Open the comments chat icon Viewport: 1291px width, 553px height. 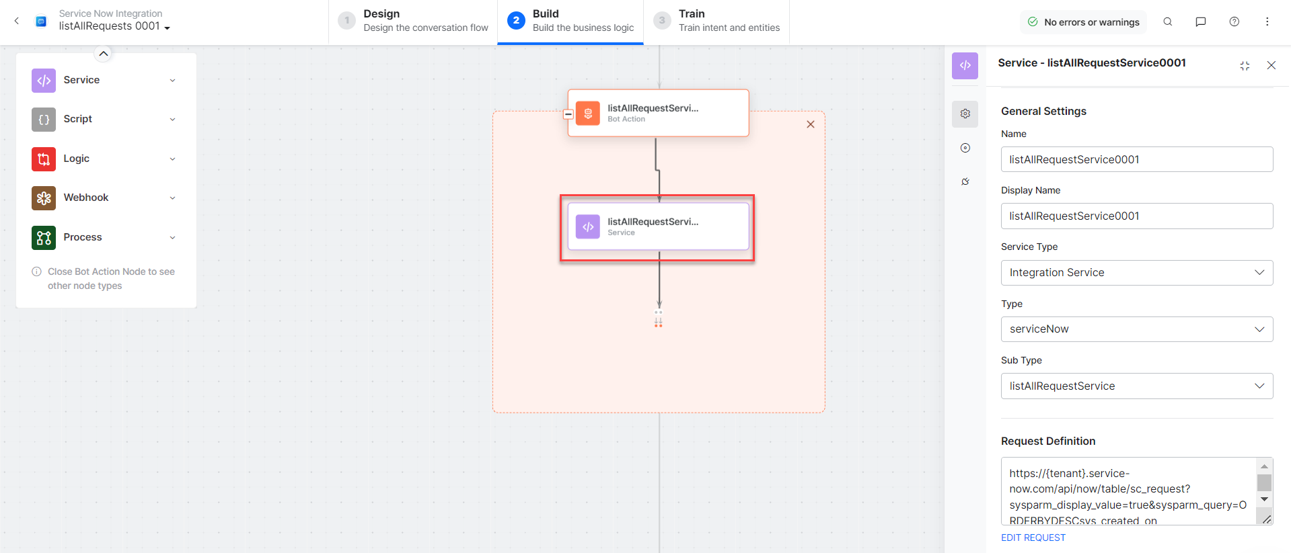click(1200, 22)
